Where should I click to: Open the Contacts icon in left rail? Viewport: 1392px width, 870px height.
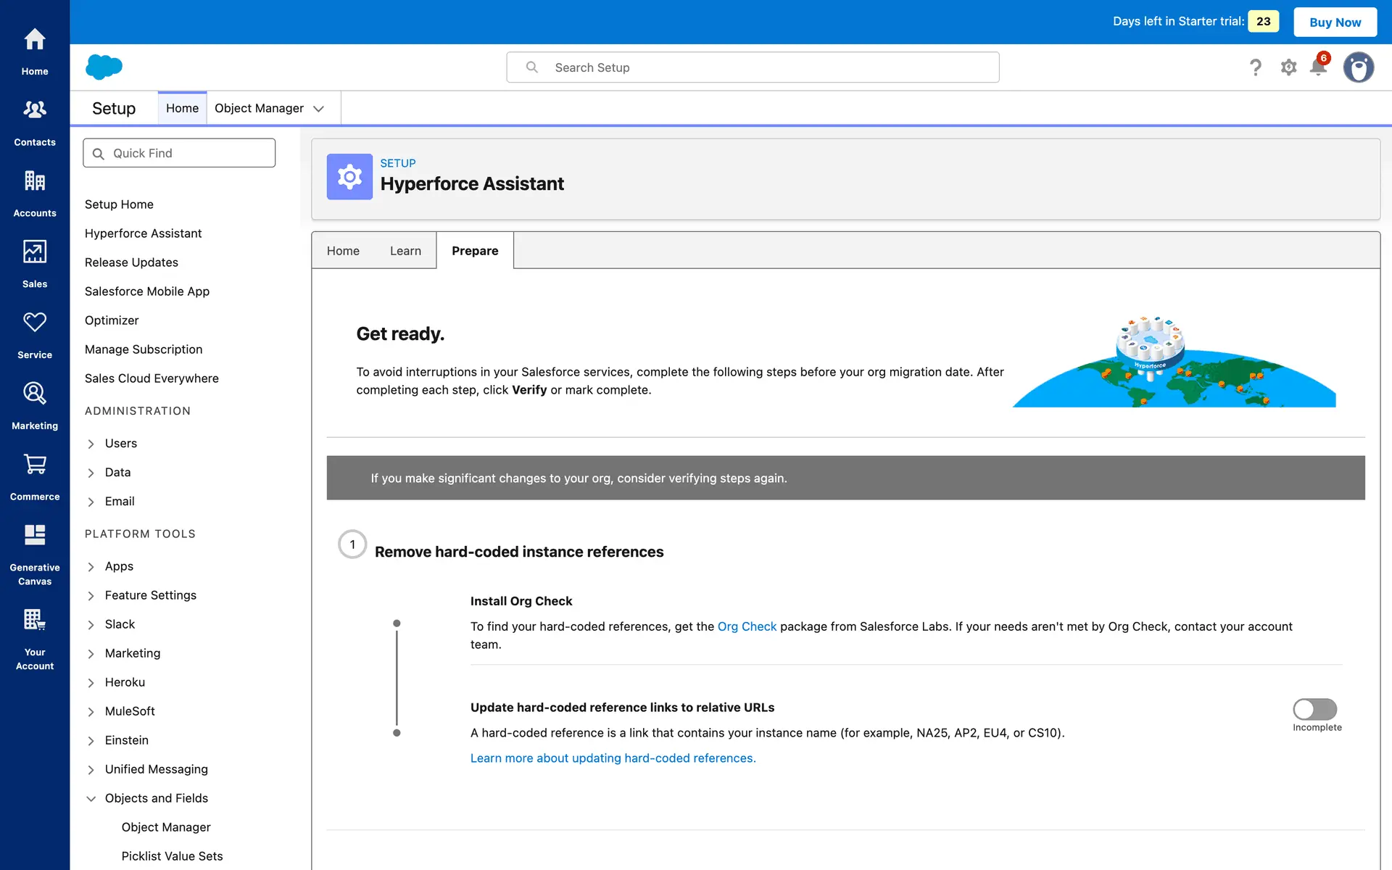pyautogui.click(x=34, y=110)
